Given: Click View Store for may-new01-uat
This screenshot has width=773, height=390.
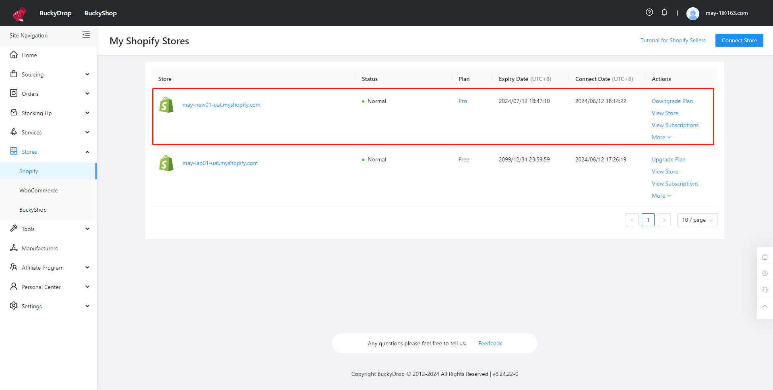Looking at the screenshot, I should click(x=665, y=113).
